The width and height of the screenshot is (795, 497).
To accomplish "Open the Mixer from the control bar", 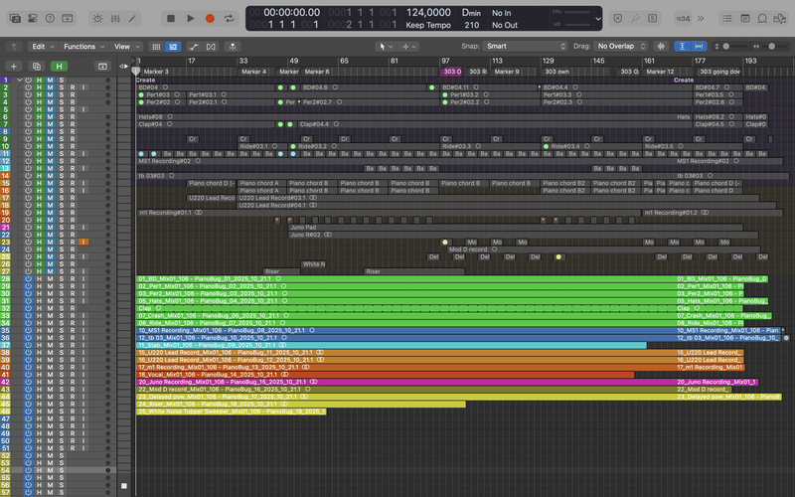I will point(116,18).
